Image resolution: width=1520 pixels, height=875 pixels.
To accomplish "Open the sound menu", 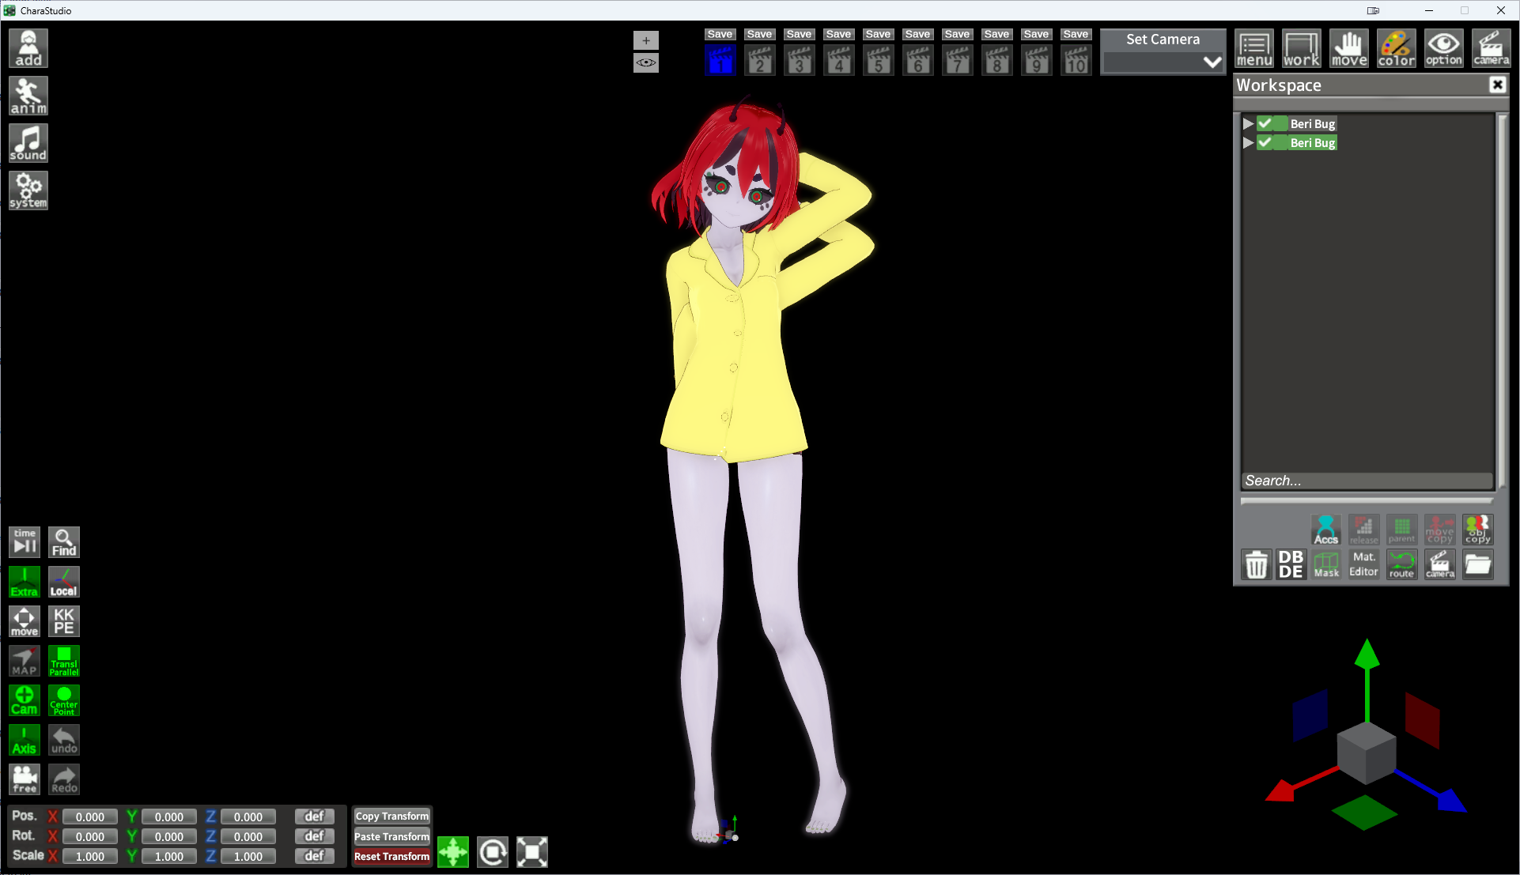I will pos(28,143).
